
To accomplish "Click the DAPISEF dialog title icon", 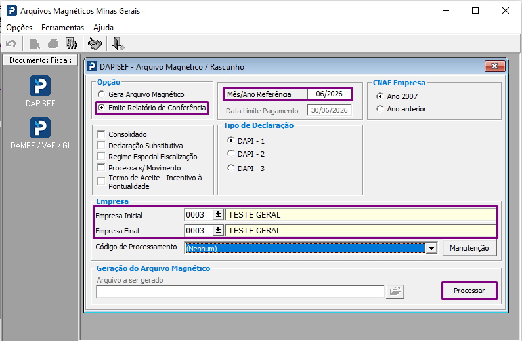I will 92,66.
